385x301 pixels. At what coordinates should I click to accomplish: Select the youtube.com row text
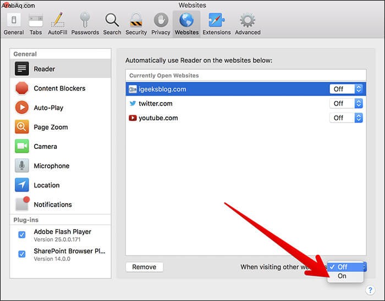pos(158,118)
